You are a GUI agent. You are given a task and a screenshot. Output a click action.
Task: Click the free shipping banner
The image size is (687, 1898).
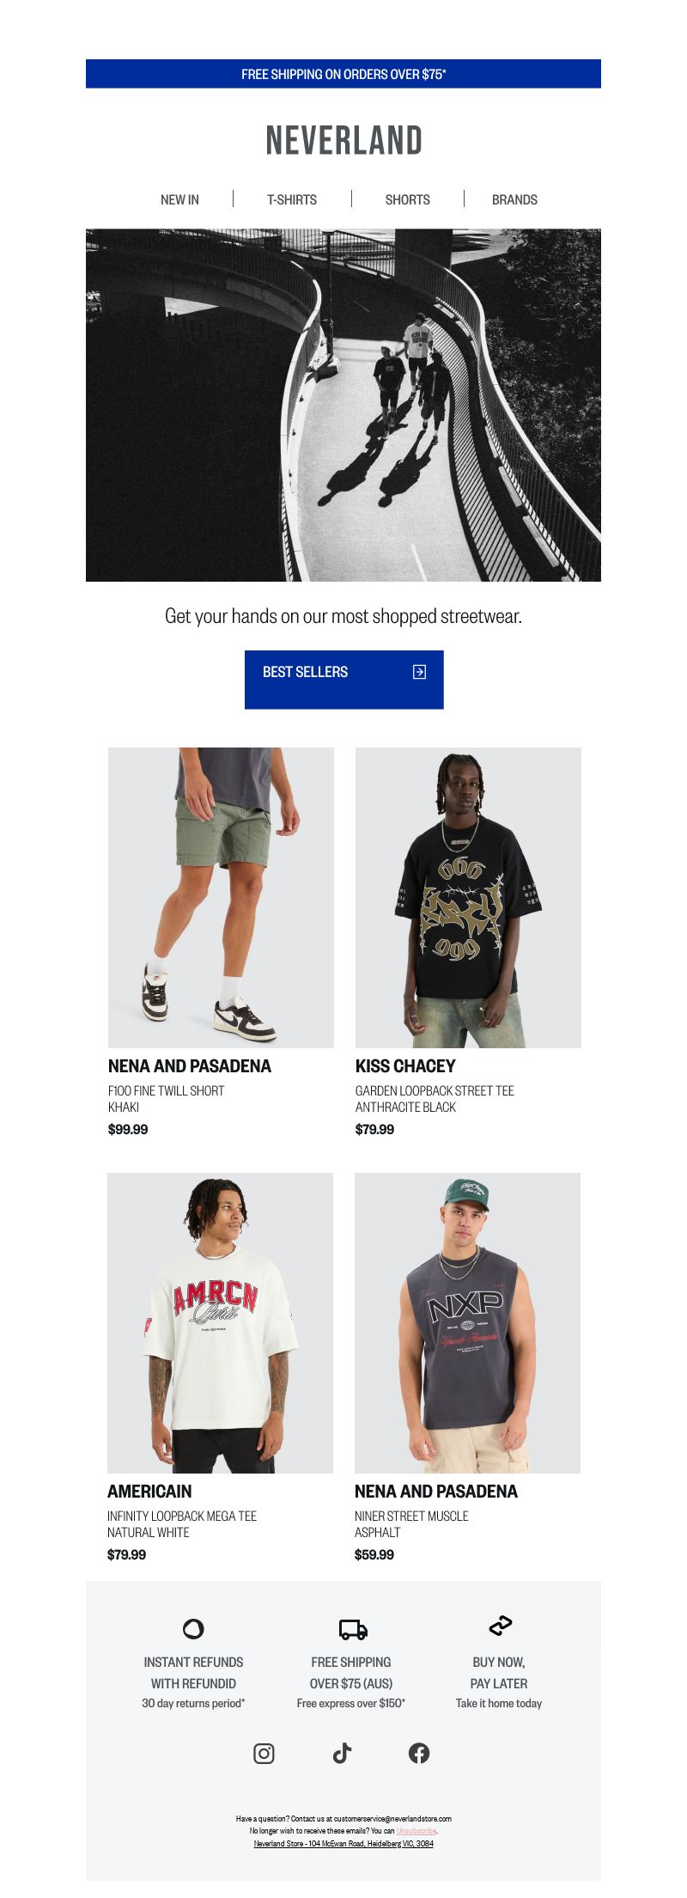(x=343, y=74)
